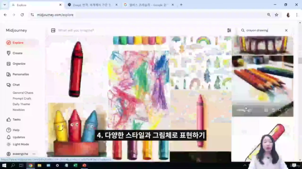Open Excel from the taskbar
This screenshot has width=302, height=169.
(75, 165)
